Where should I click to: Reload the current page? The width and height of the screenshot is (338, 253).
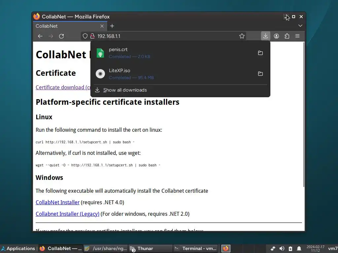[x=61, y=36]
